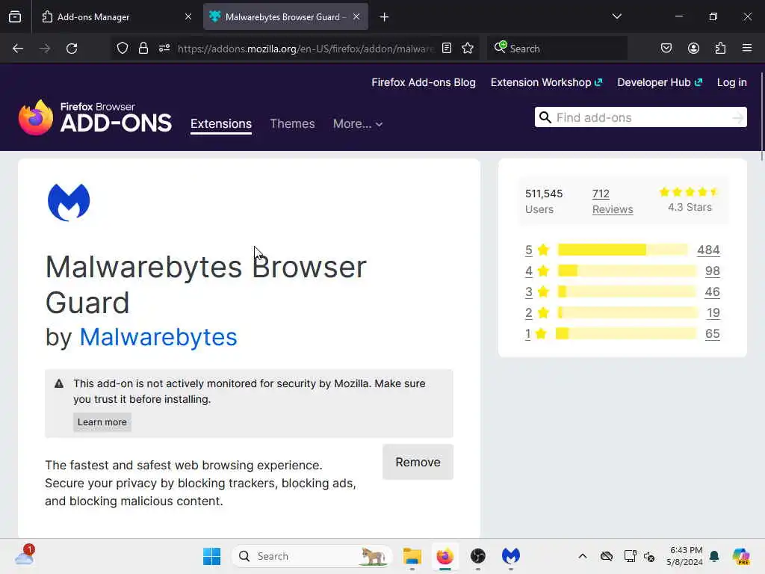Screen dimensions: 765x574
Task: Open Firefox View icon
Action: pyautogui.click(x=15, y=16)
